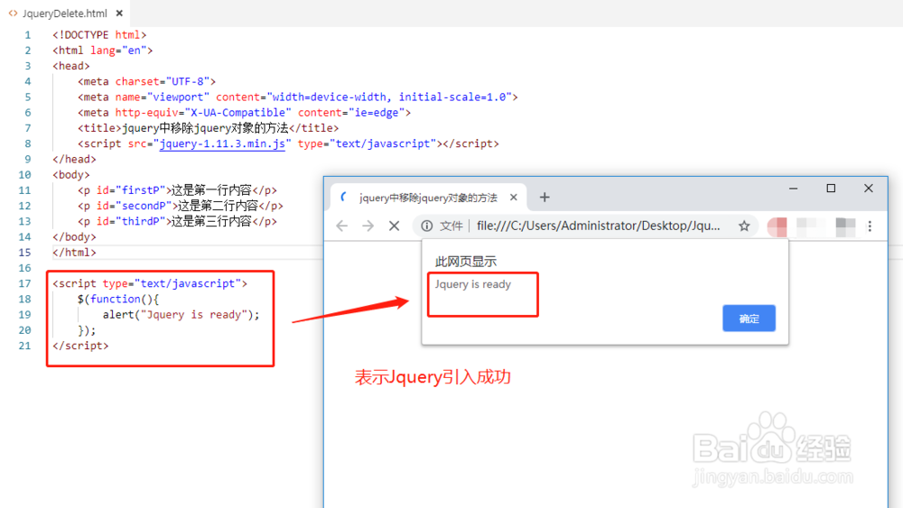This screenshot has width=903, height=508.
Task: Select the JqueryDelete.html editor tab
Action: coord(64,13)
